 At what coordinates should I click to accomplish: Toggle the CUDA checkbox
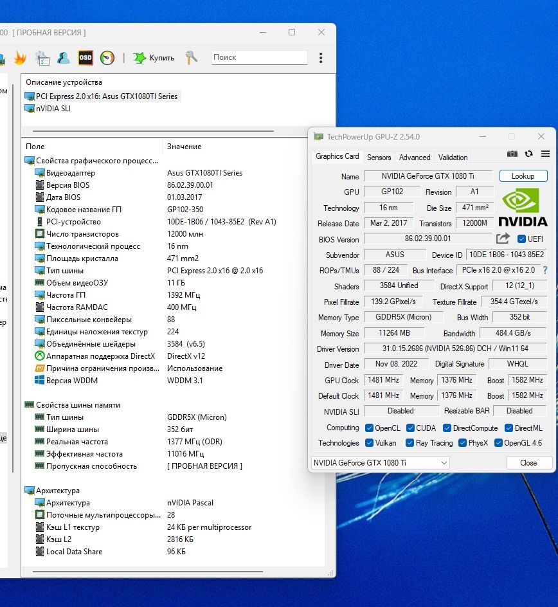tap(410, 428)
